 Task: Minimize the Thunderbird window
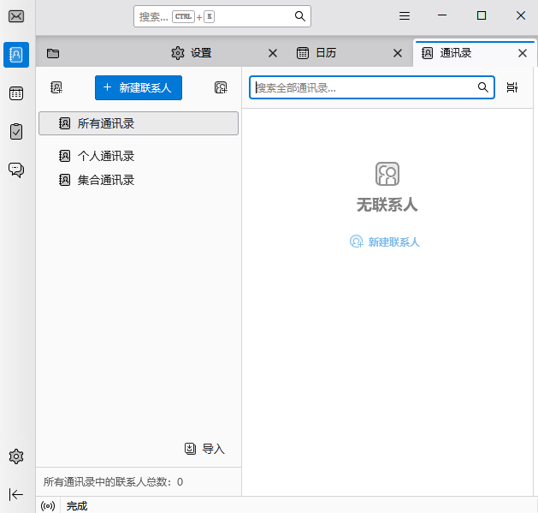point(442,15)
